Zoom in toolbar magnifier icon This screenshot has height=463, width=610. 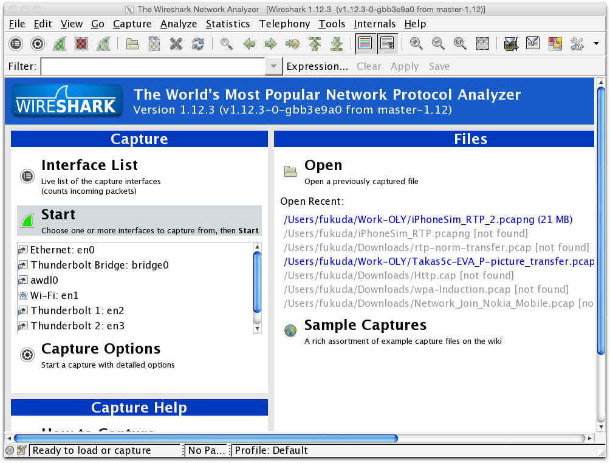tap(416, 44)
